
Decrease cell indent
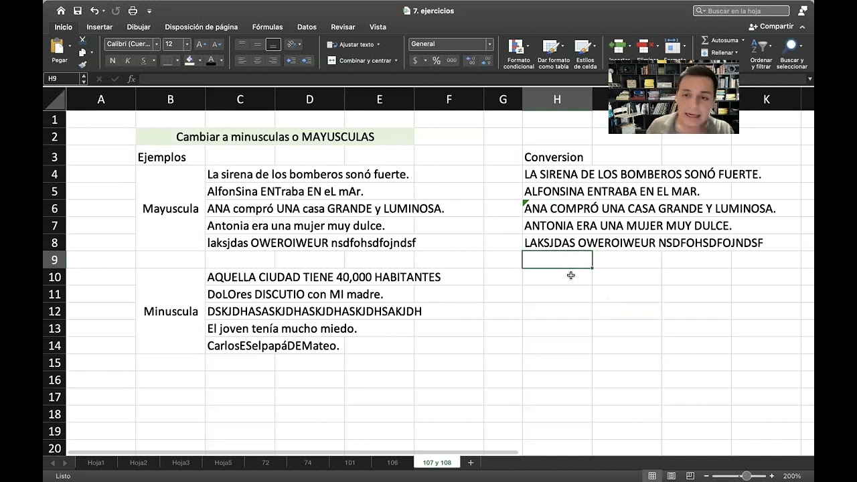[x=291, y=60]
